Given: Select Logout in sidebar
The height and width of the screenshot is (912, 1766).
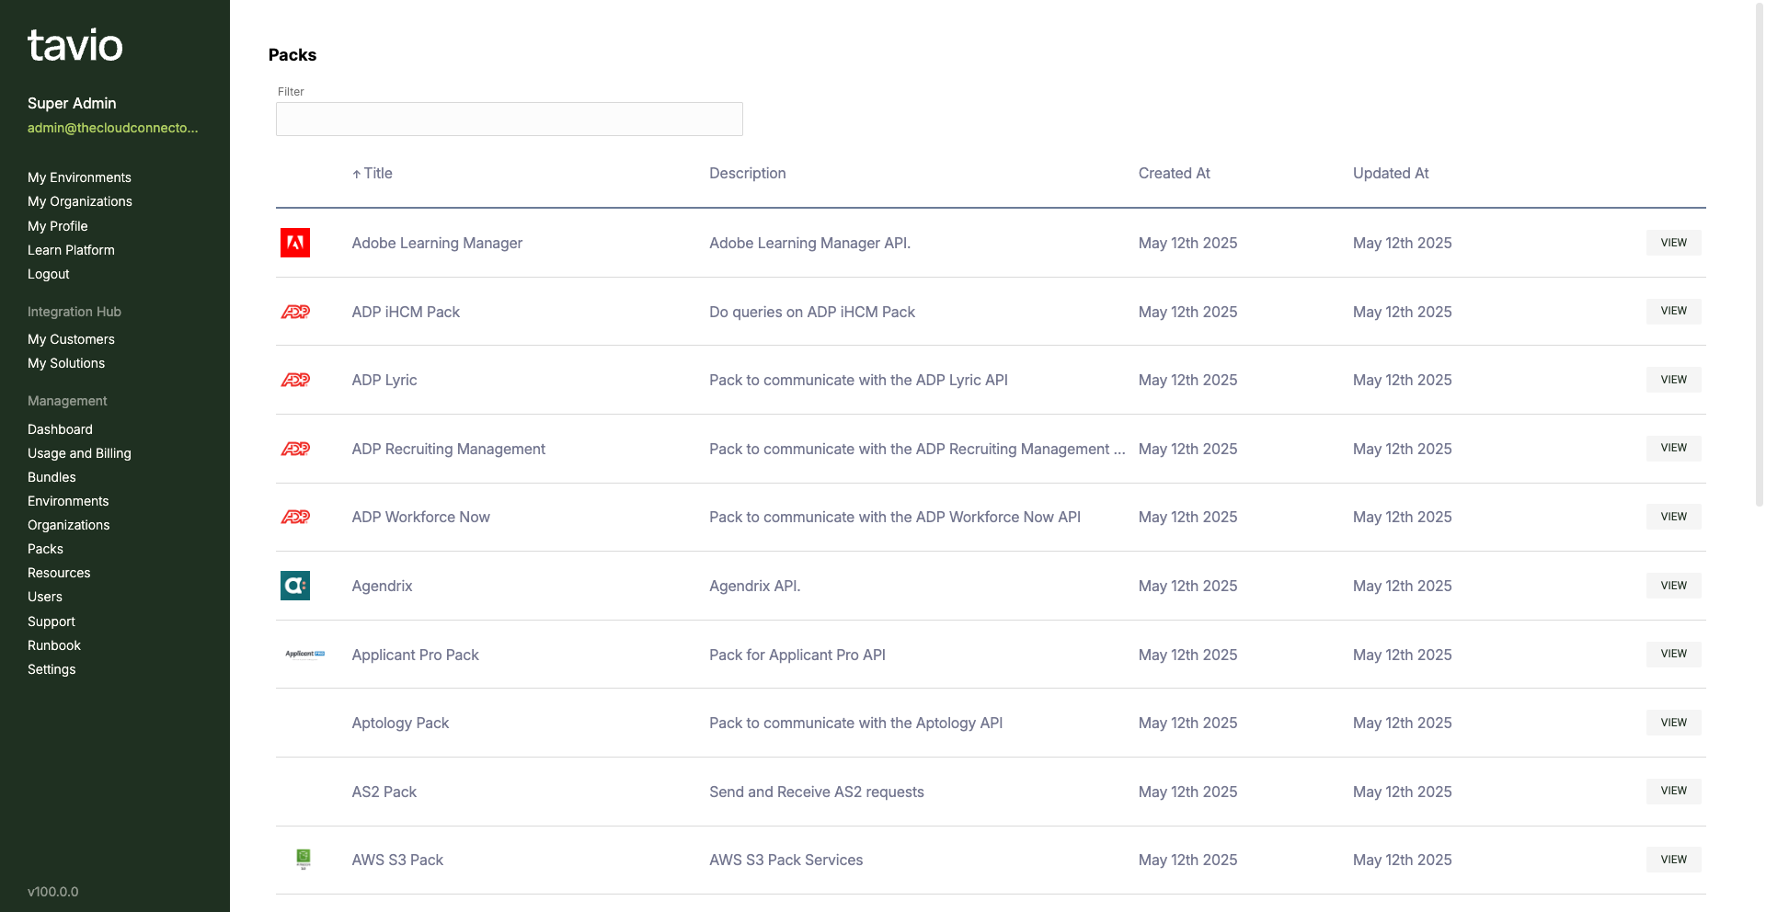Looking at the screenshot, I should pos(49,274).
